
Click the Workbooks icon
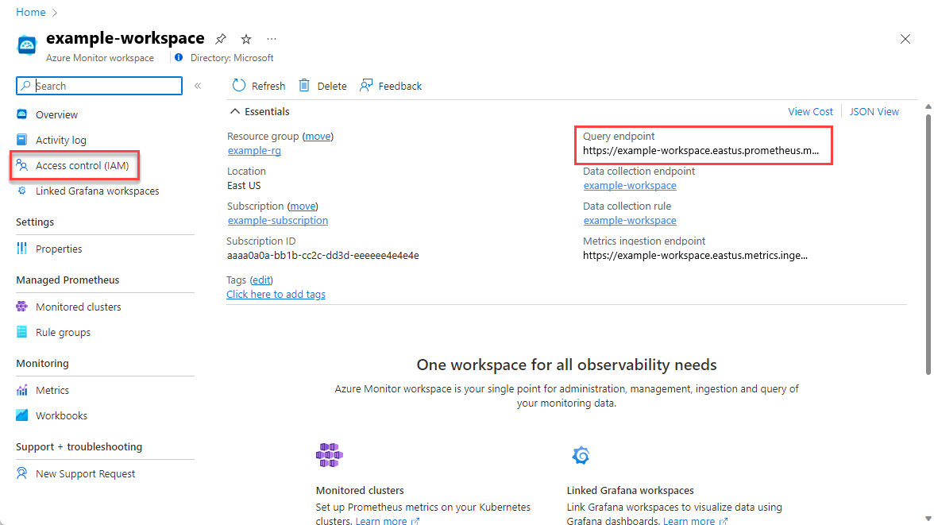22,415
